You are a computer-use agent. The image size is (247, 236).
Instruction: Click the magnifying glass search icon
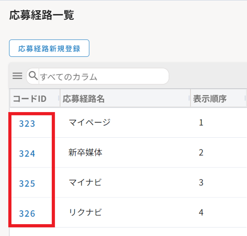pyautogui.click(x=33, y=76)
